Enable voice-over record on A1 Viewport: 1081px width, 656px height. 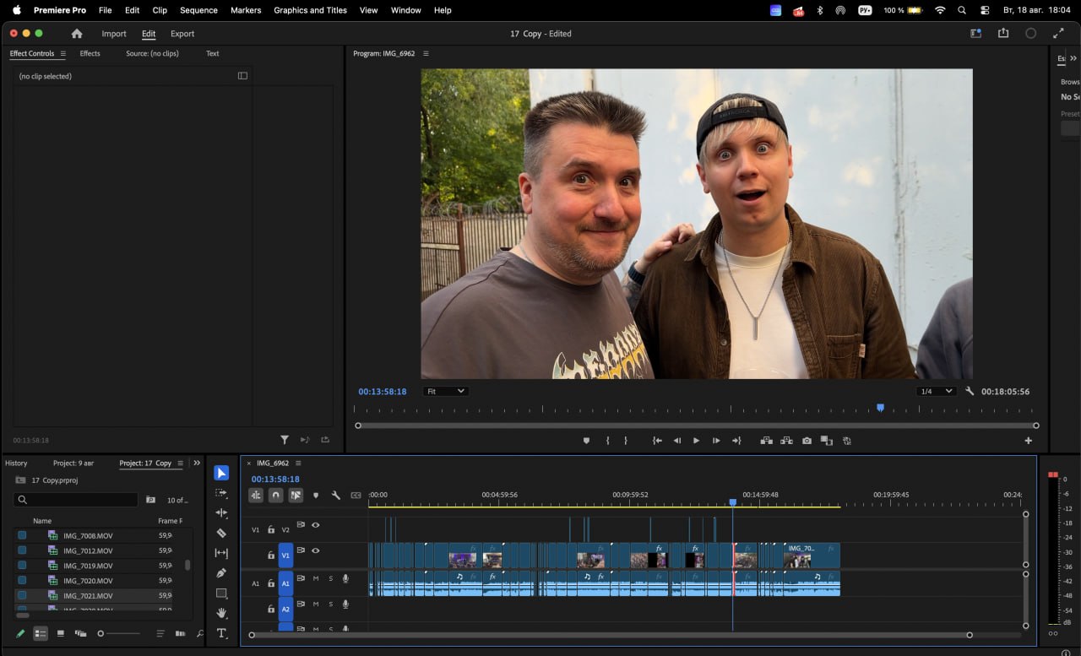tap(345, 578)
